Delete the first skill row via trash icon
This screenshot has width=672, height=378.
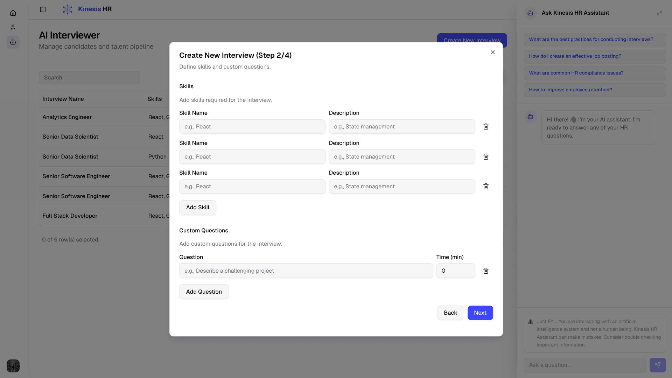point(485,126)
